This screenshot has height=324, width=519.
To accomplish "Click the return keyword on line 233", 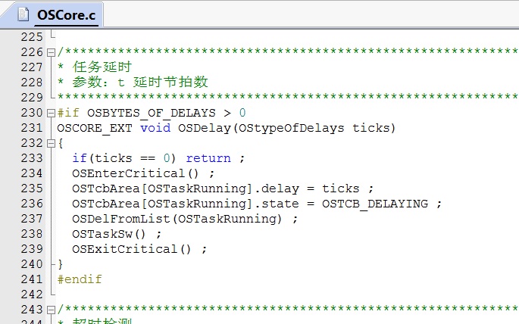I will coord(208,158).
